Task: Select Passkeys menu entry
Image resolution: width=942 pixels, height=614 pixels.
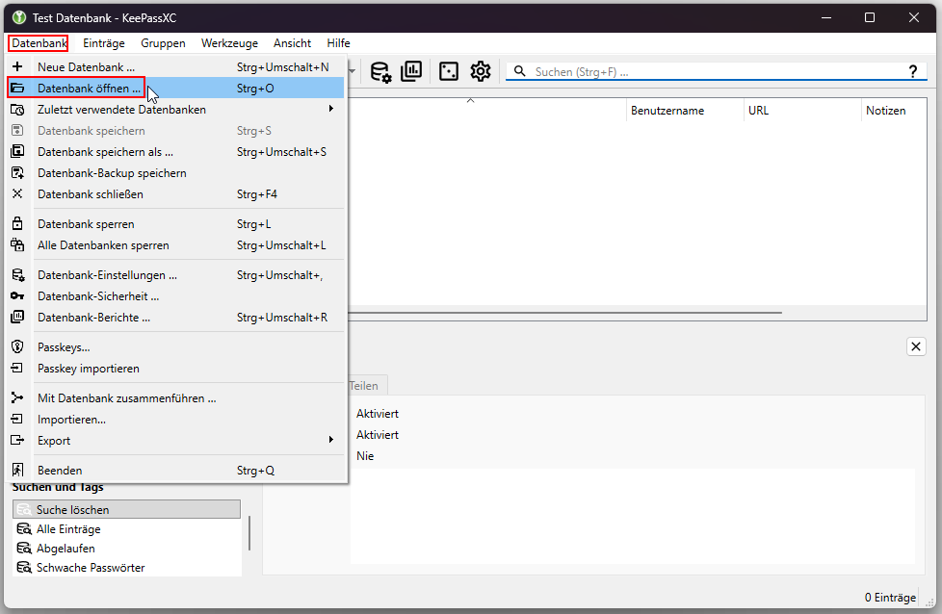Action: click(176, 346)
